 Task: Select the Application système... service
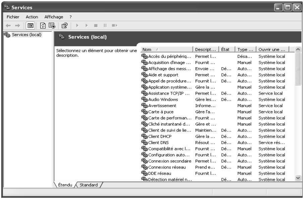pyautogui.click(x=170, y=87)
